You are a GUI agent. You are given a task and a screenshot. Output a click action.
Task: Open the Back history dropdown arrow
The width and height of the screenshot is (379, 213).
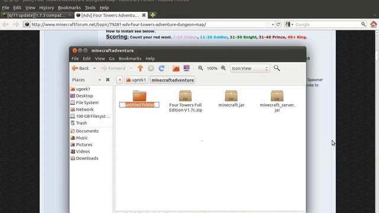[x=95, y=69]
